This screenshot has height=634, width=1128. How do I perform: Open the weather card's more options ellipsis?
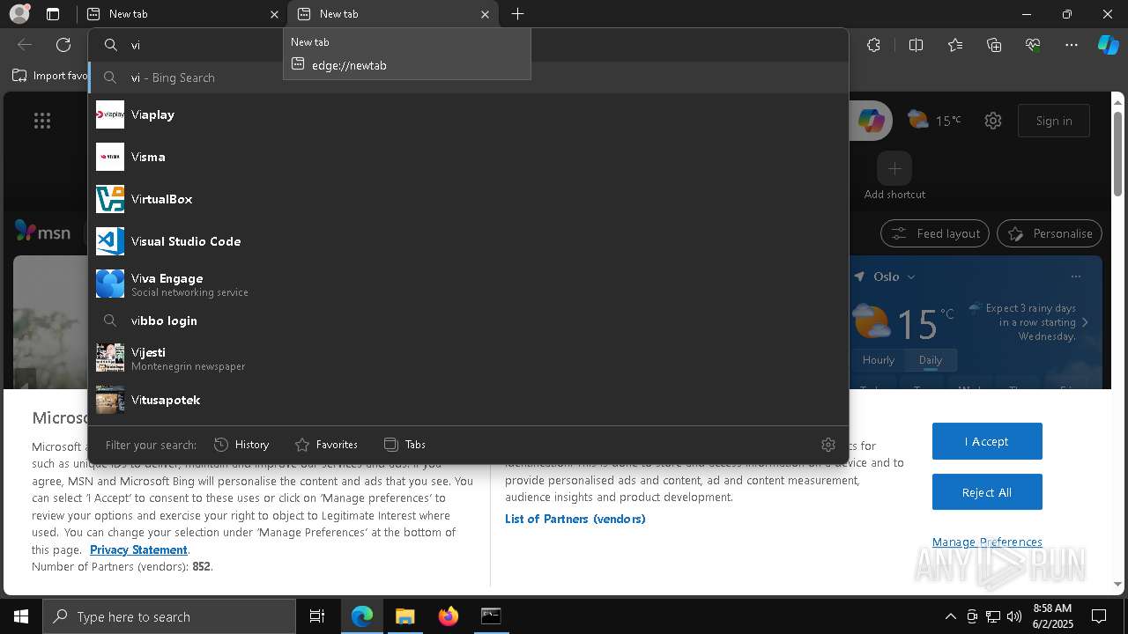coord(1075,276)
